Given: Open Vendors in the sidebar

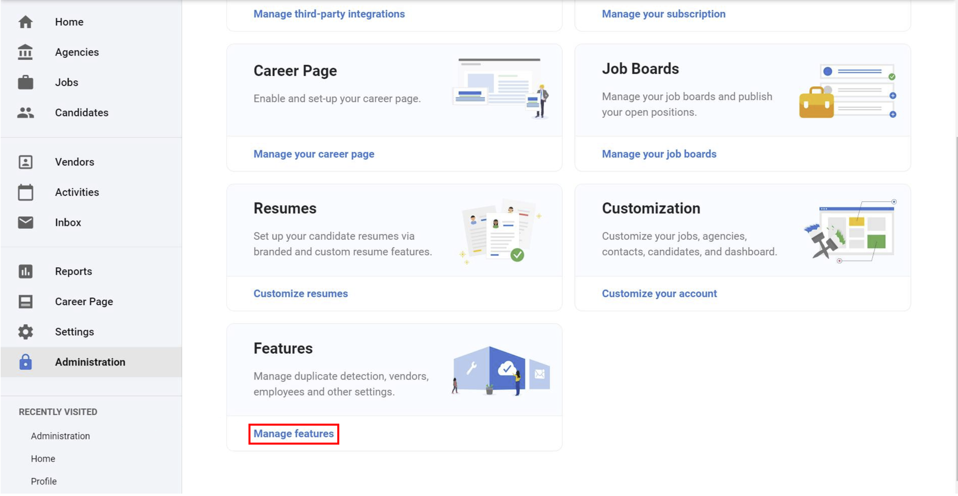Looking at the screenshot, I should [x=74, y=162].
